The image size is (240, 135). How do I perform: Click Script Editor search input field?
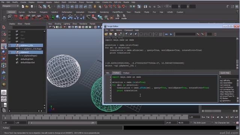pyautogui.click(x=185, y=34)
